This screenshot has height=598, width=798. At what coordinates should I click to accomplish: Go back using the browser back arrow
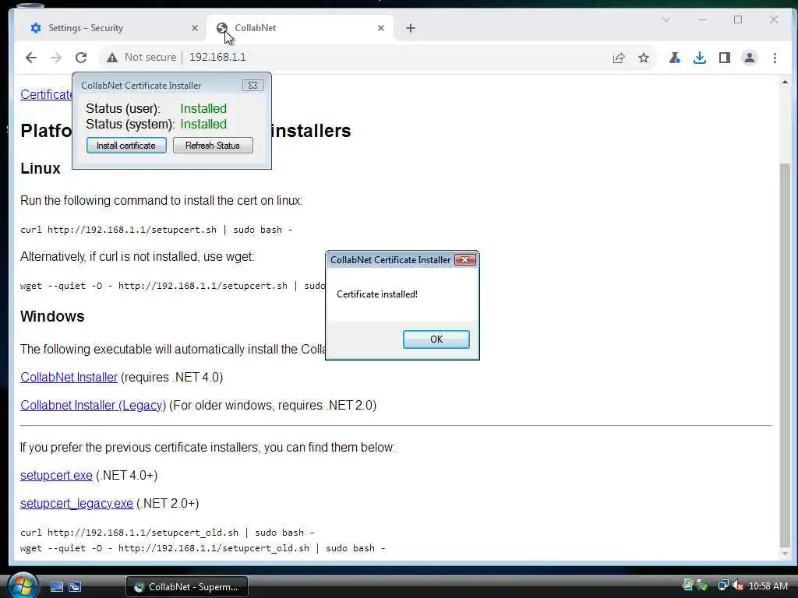(31, 58)
